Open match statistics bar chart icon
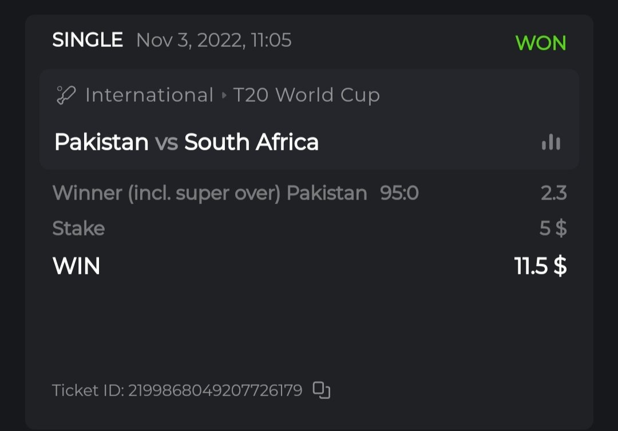This screenshot has height=431, width=618. (551, 142)
